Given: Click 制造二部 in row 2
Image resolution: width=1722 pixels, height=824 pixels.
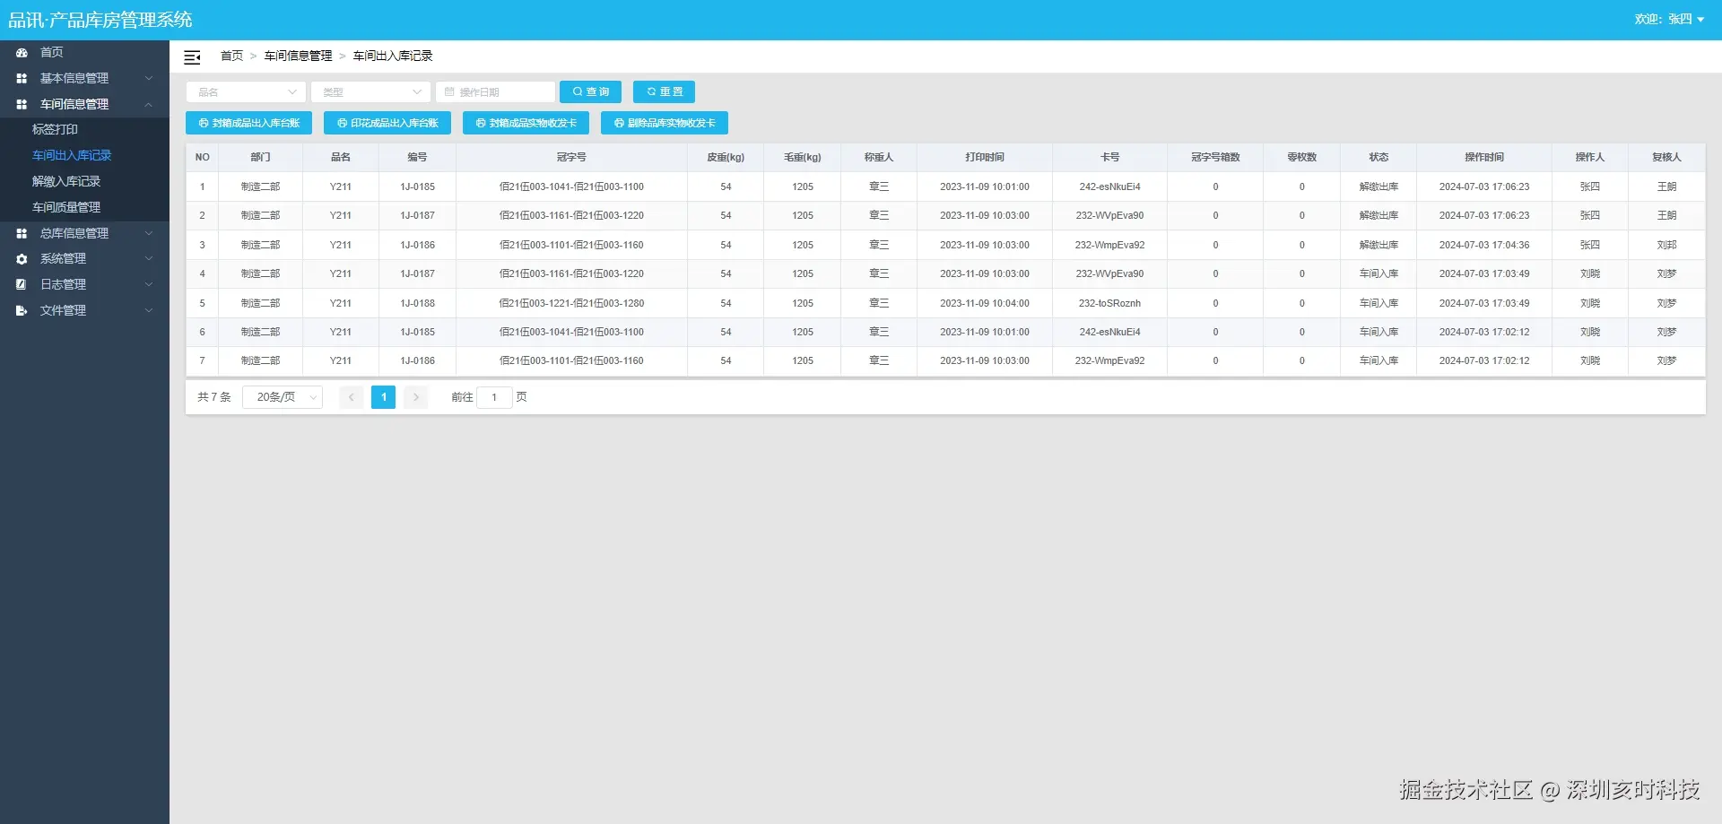Looking at the screenshot, I should [x=260, y=216].
